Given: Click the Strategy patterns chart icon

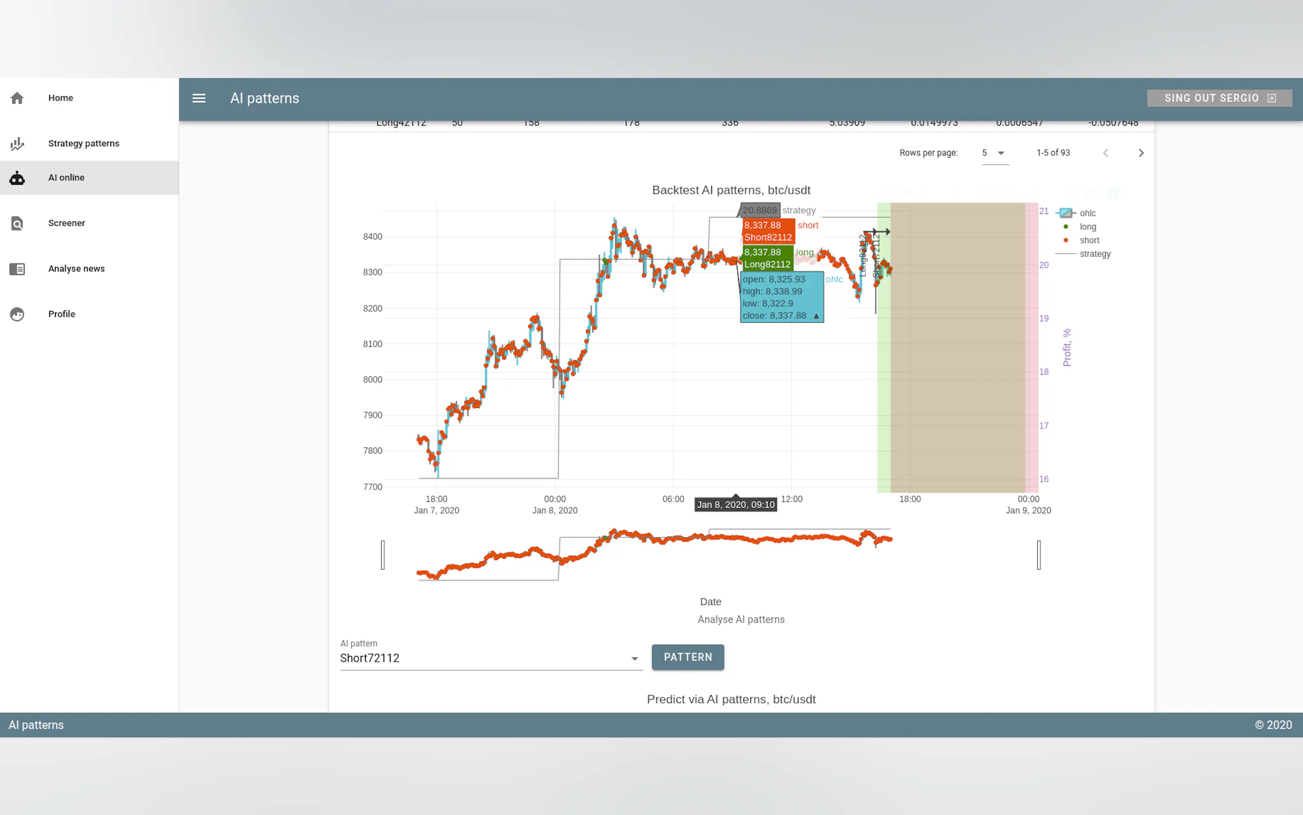Looking at the screenshot, I should pos(17,144).
